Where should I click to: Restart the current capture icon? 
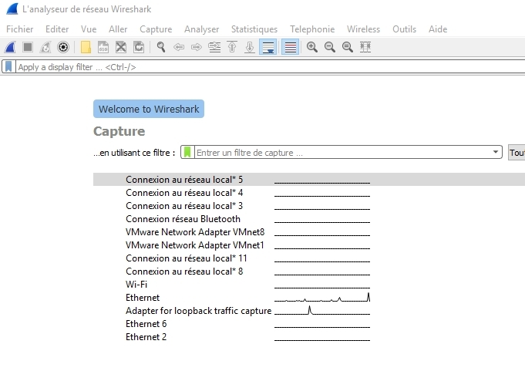point(45,47)
